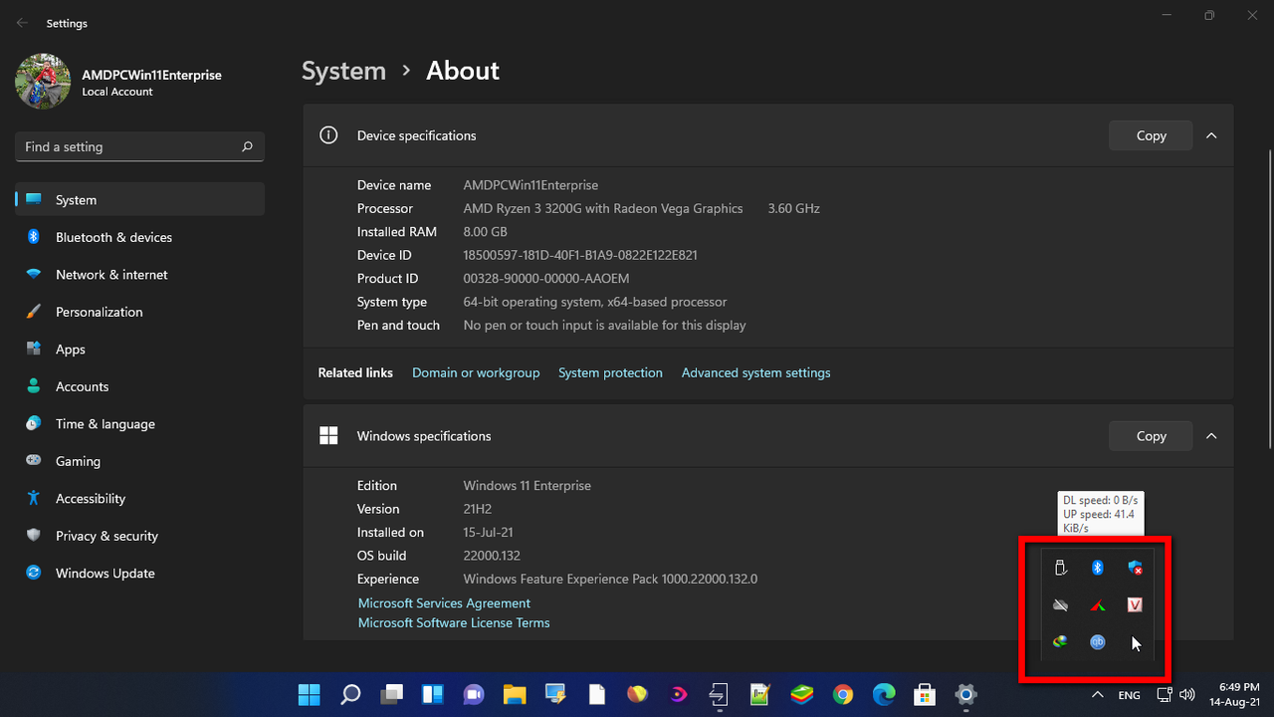
Task: Open Windows Security tray icon
Action: pyautogui.click(x=1135, y=568)
